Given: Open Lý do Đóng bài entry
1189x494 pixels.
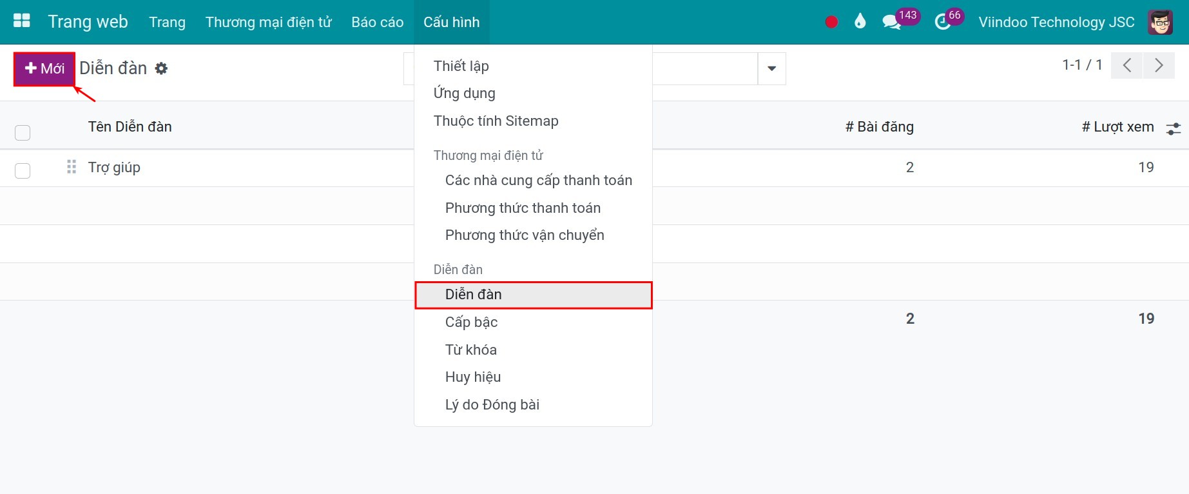Looking at the screenshot, I should click(492, 404).
